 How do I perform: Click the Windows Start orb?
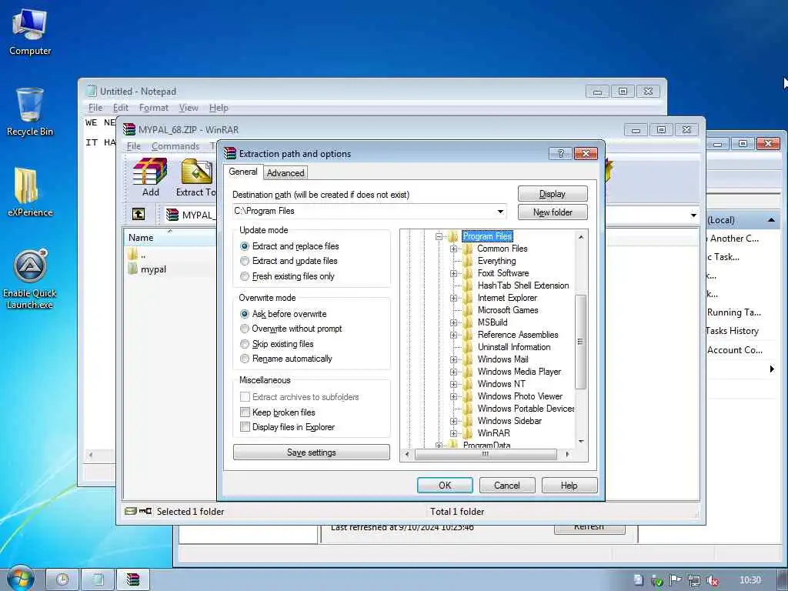pyautogui.click(x=21, y=579)
